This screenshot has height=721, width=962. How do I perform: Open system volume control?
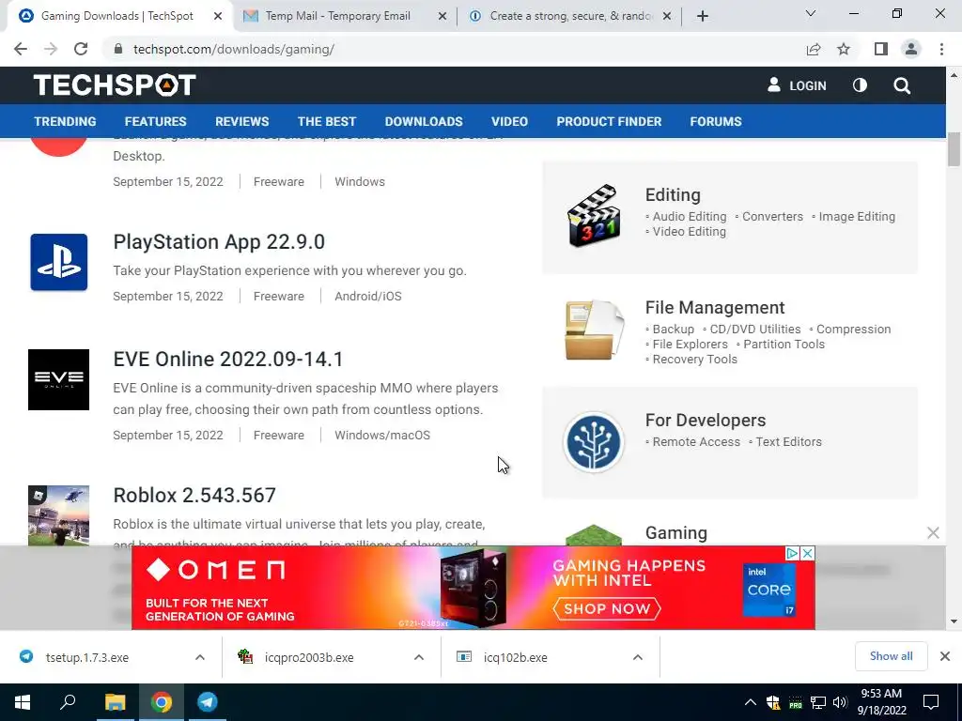pyautogui.click(x=840, y=702)
